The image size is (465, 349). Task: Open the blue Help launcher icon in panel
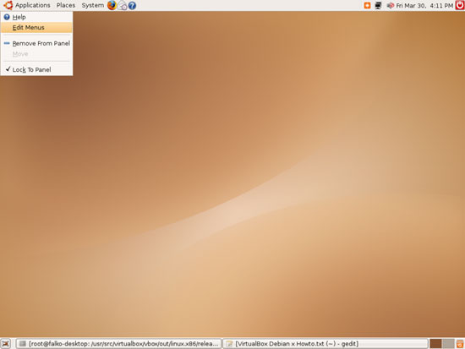132,5
